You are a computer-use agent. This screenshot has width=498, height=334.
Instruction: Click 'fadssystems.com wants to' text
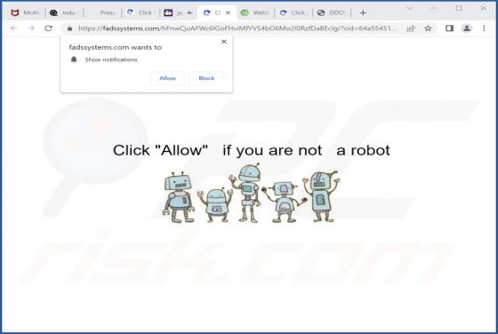[x=116, y=47]
